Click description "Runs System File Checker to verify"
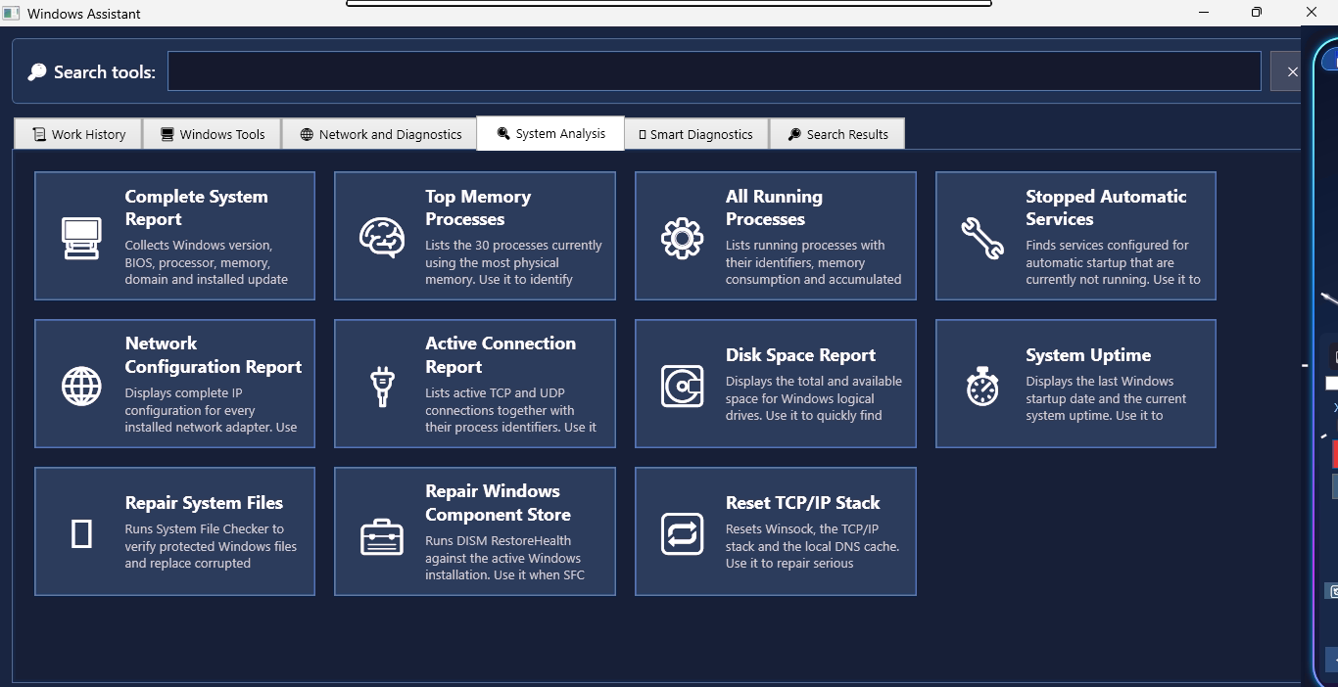 click(211, 546)
